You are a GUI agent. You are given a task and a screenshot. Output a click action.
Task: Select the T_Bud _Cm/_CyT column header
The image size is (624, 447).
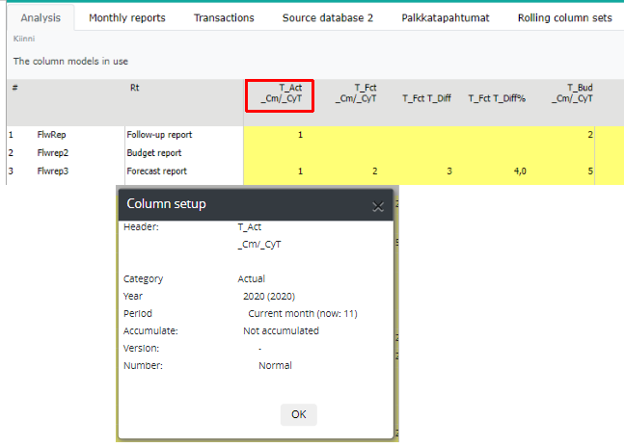click(572, 93)
